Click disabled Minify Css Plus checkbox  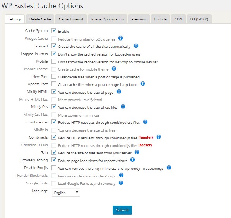[54, 115]
